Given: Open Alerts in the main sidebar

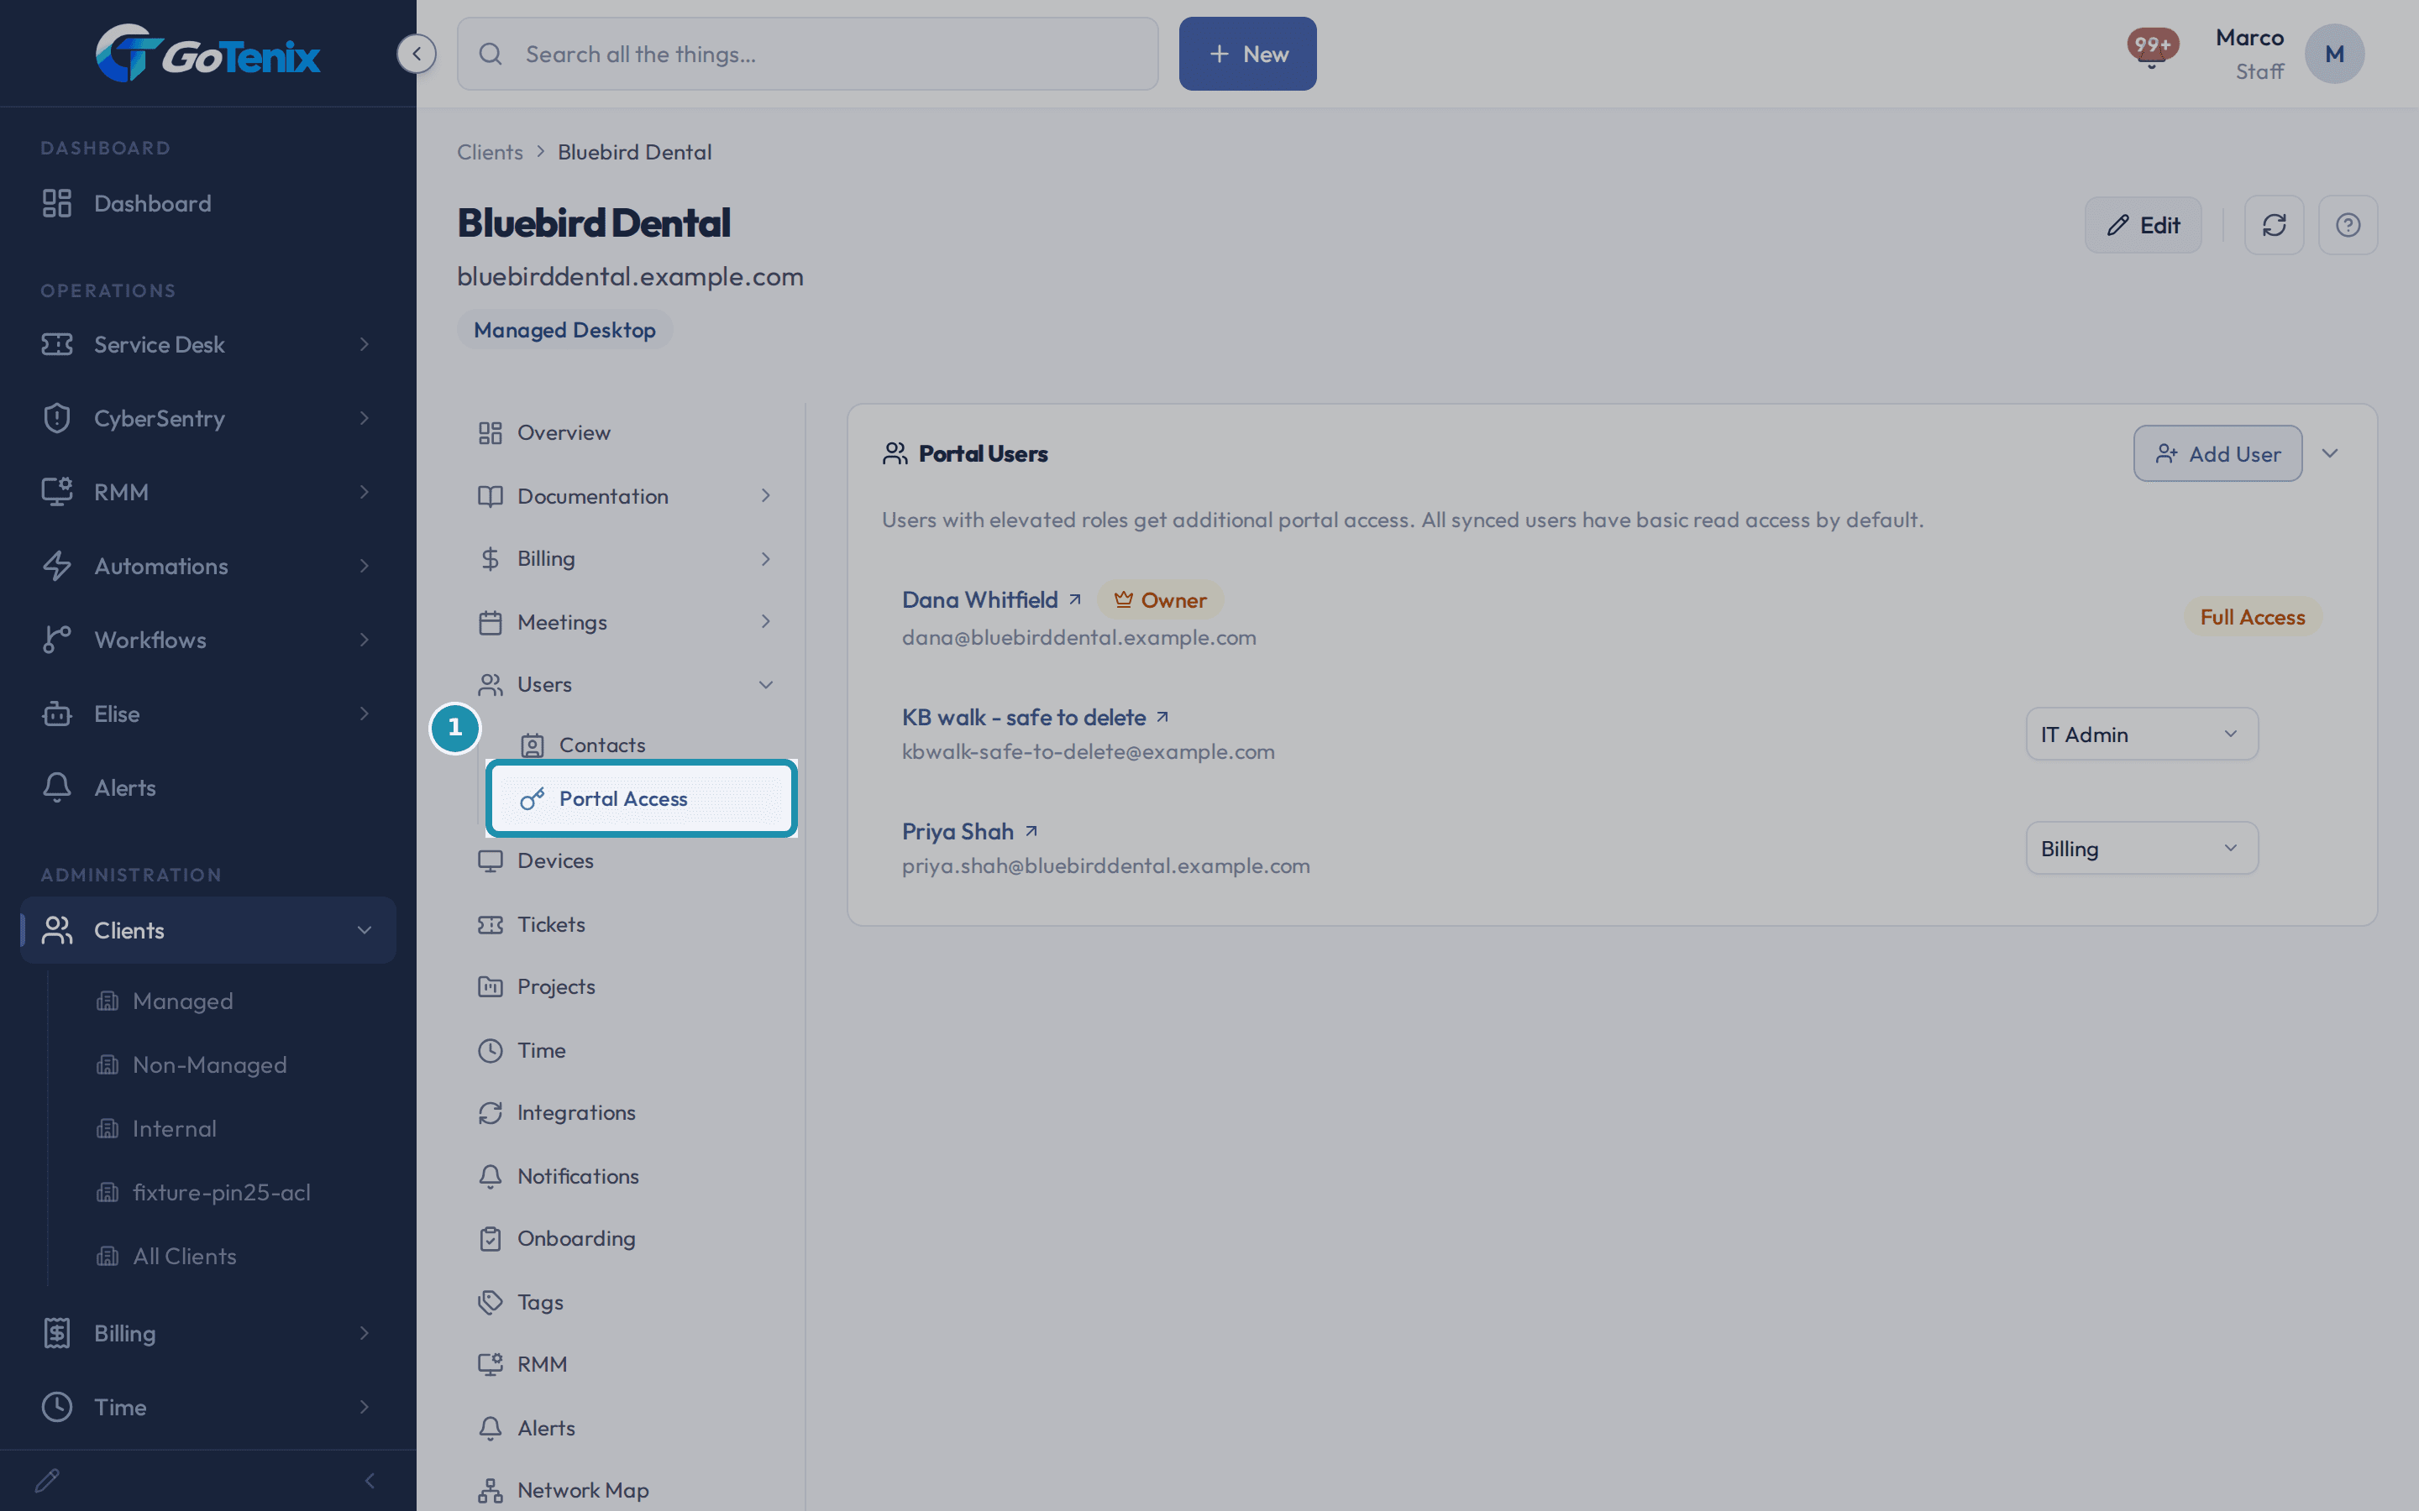Looking at the screenshot, I should point(208,787).
